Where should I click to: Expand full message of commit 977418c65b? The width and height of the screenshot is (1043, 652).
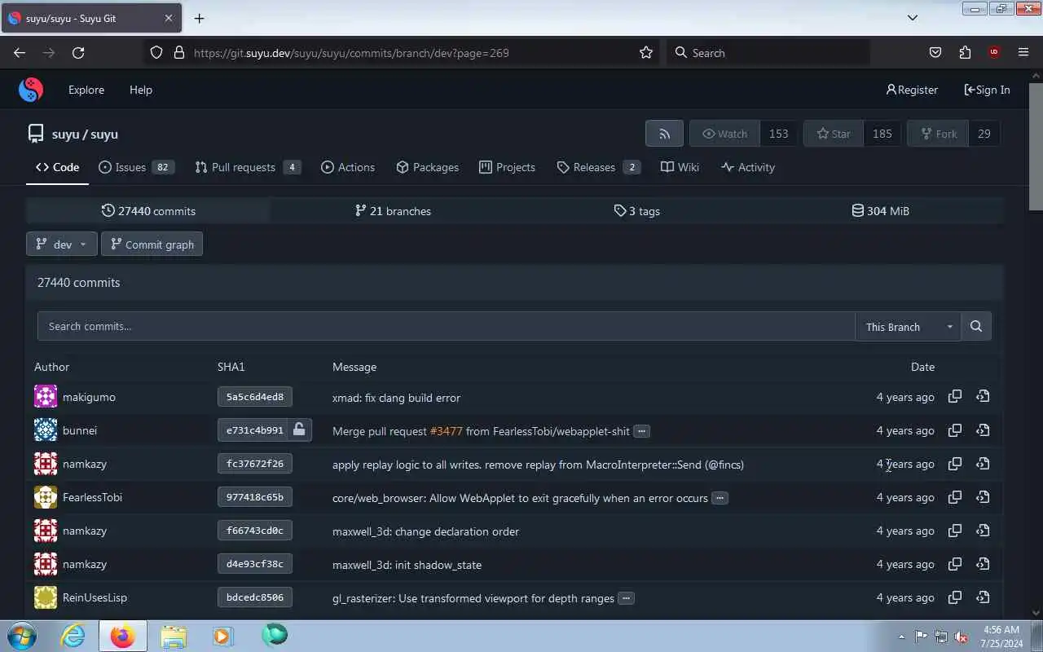click(720, 498)
